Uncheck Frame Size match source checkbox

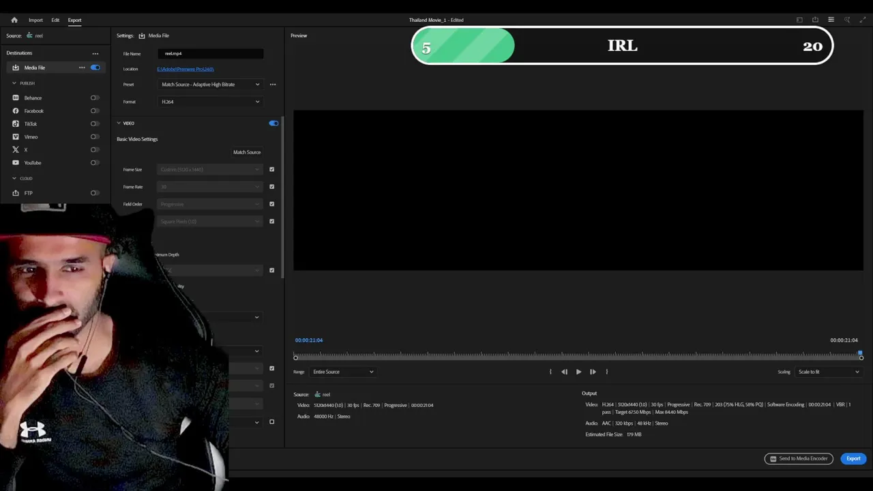click(271, 169)
